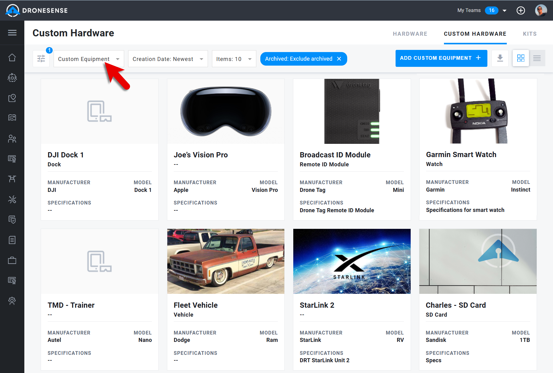
Task: Select the Custom Hardware tab
Action: (x=475, y=34)
